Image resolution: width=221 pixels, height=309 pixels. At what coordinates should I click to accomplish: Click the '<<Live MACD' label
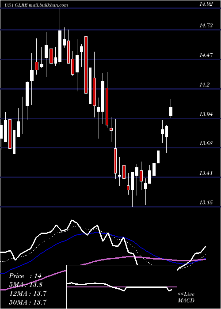pyautogui.click(x=186, y=297)
